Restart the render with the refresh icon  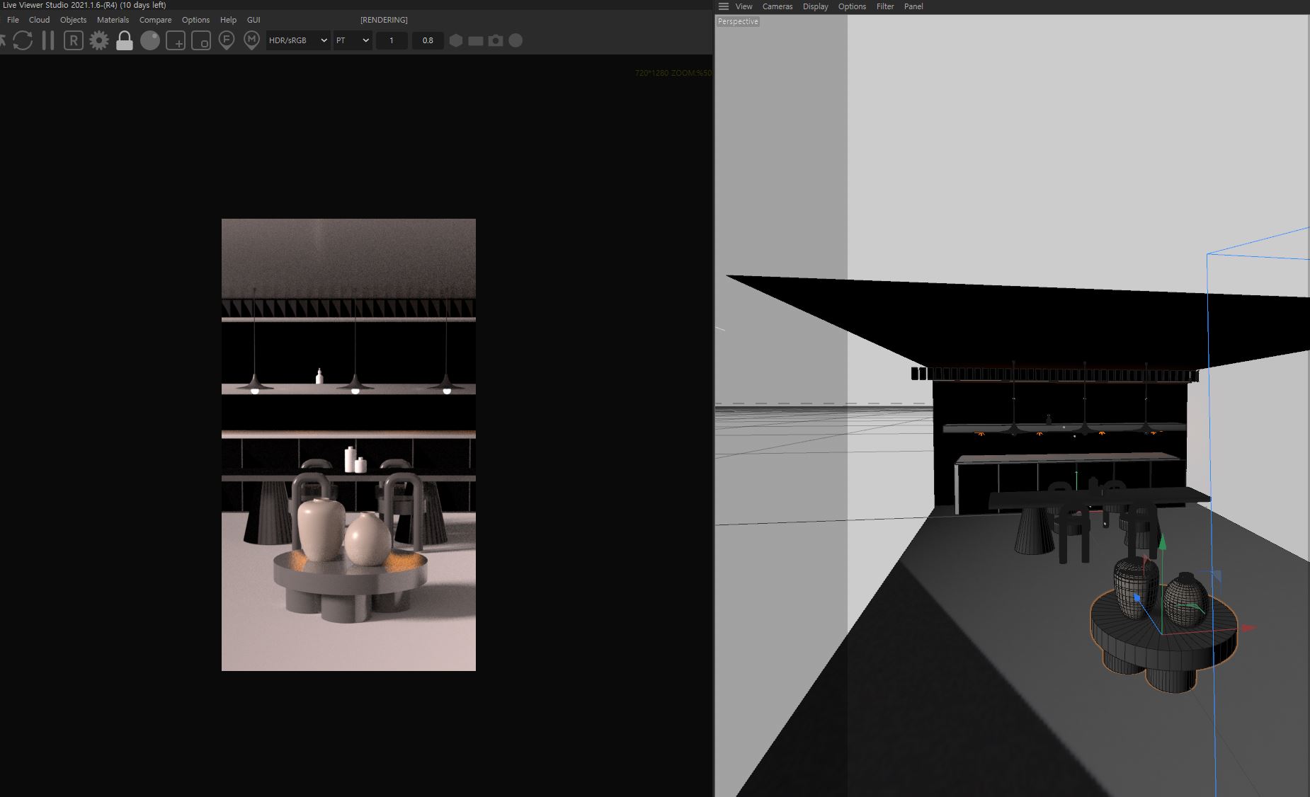click(x=24, y=40)
